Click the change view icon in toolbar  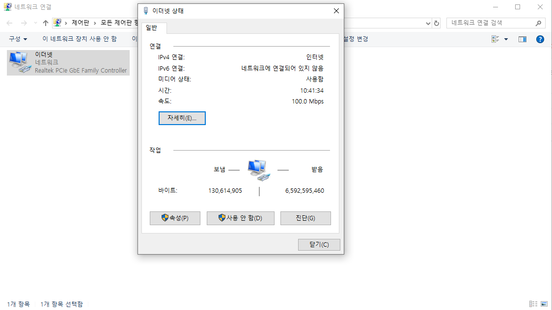[x=496, y=39]
